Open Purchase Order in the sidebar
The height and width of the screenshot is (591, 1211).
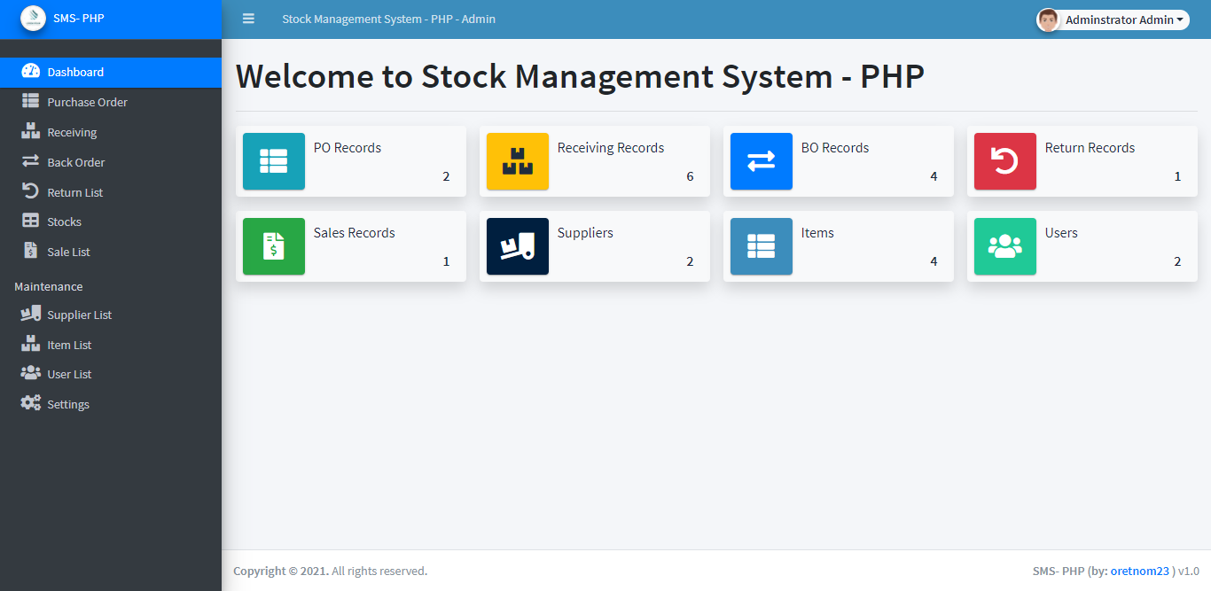click(x=87, y=102)
